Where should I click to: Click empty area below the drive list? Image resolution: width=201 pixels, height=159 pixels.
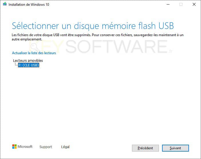[x=100, y=103]
